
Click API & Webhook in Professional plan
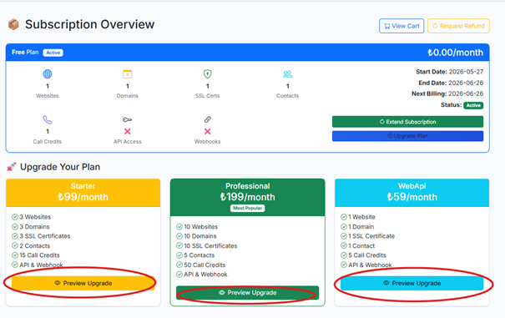(205, 275)
